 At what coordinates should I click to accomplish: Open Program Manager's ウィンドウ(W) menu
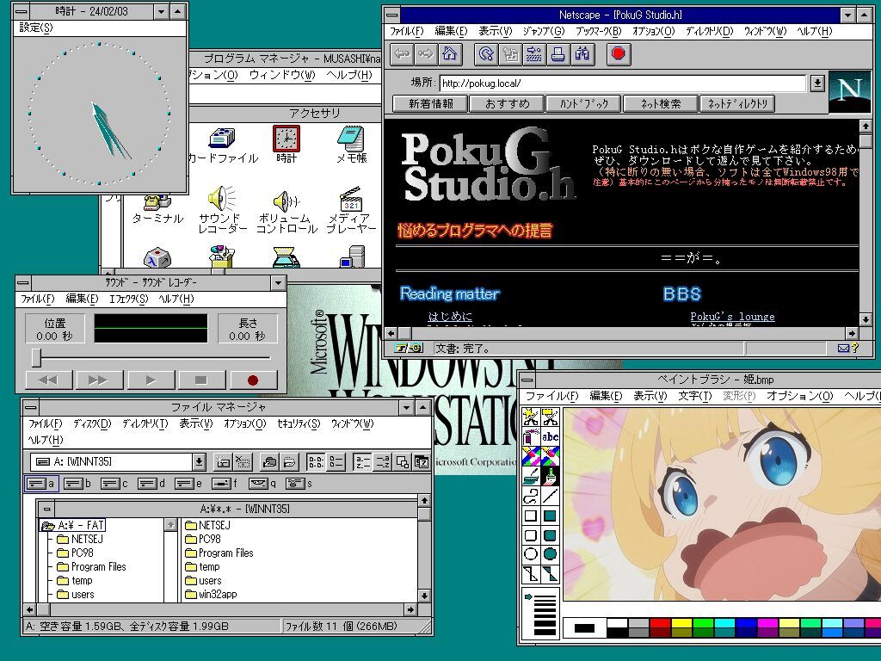[282, 75]
